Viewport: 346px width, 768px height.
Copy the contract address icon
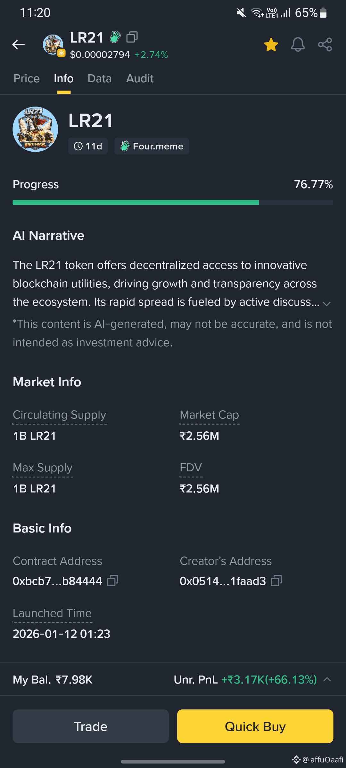point(112,581)
